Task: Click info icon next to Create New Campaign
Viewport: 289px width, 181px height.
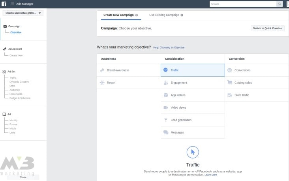Action: (x=137, y=15)
